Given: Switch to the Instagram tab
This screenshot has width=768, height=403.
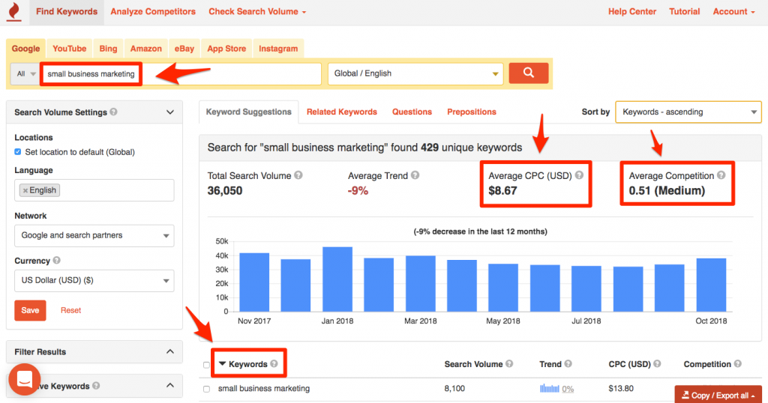Looking at the screenshot, I should 278,49.
